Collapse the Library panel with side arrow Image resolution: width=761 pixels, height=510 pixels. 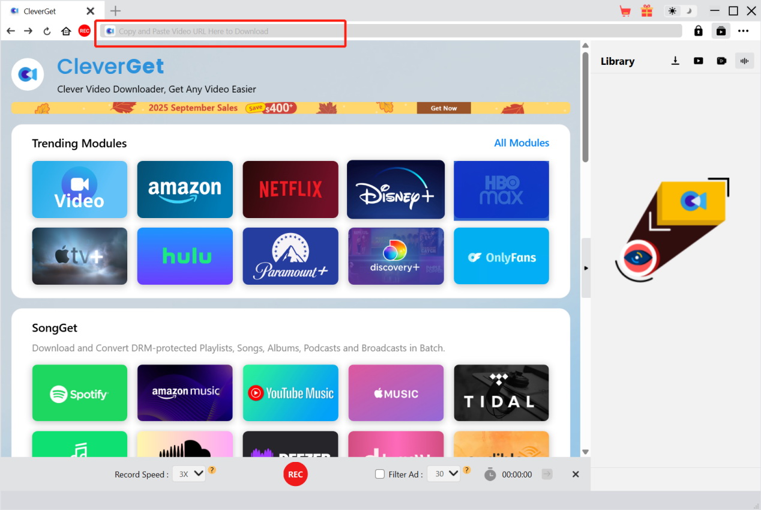[x=586, y=268]
